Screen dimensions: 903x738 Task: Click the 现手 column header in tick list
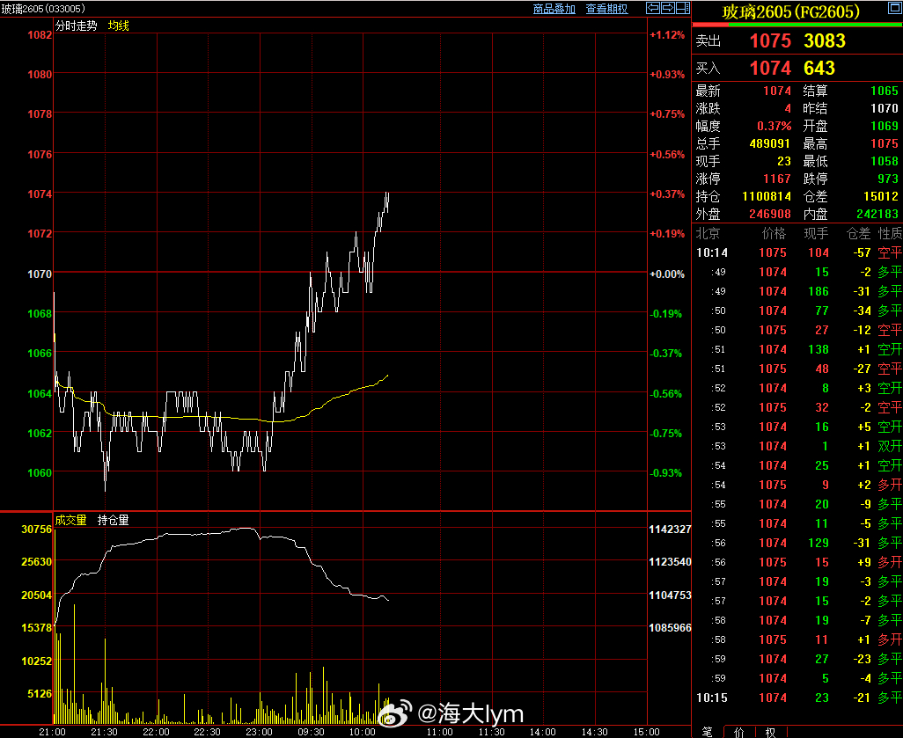tap(816, 234)
